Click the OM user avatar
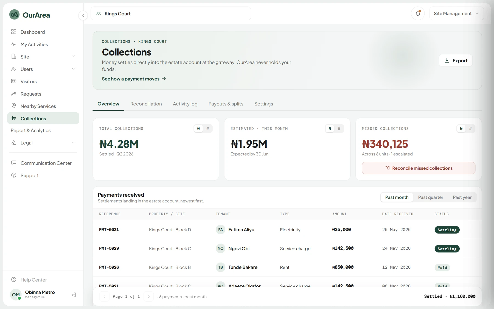494x309 pixels. [x=16, y=294]
